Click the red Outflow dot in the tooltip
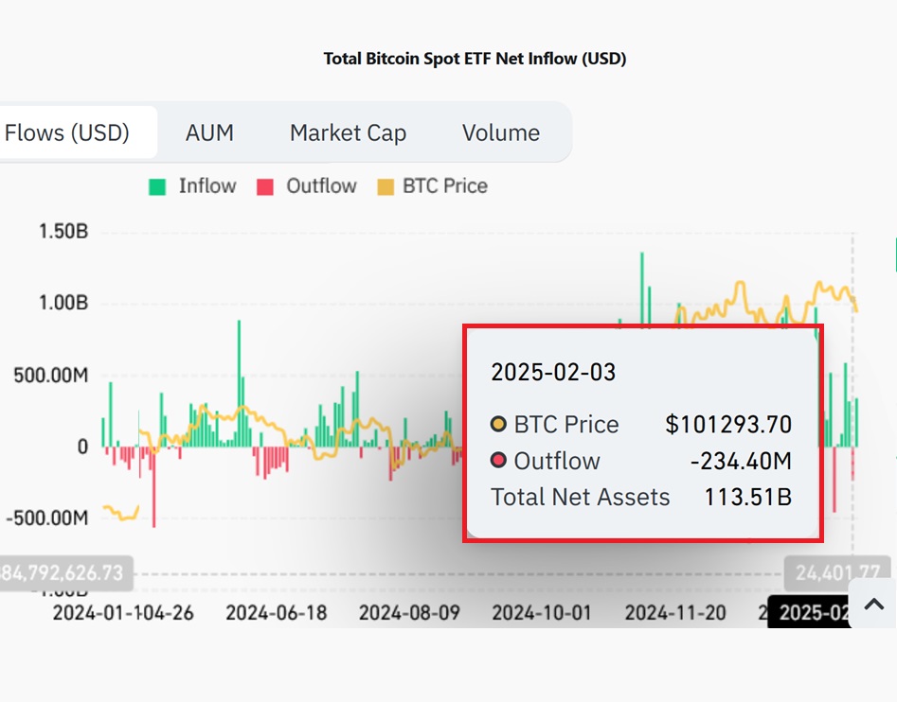The width and height of the screenshot is (897, 702). [x=499, y=461]
